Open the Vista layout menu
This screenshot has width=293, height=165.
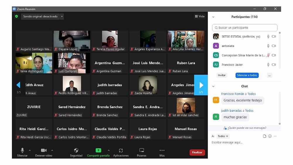click(x=200, y=16)
